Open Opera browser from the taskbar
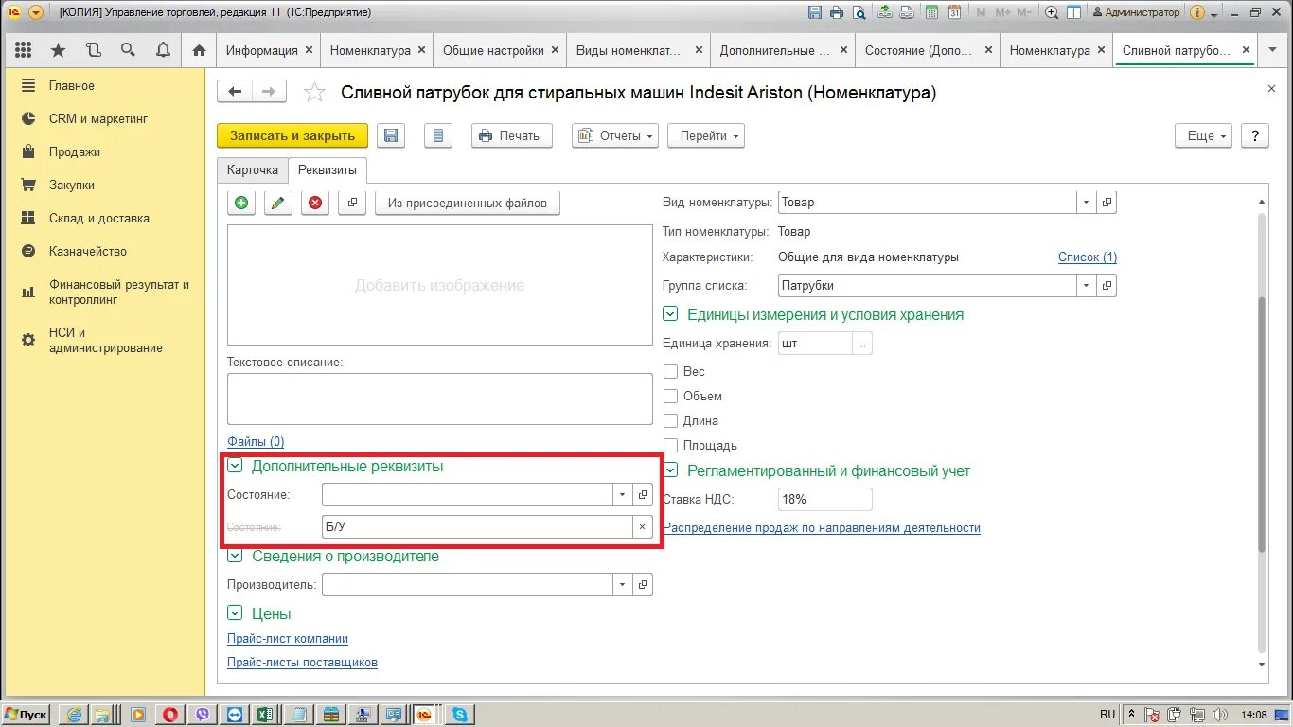The width and height of the screenshot is (1293, 727). point(170,715)
